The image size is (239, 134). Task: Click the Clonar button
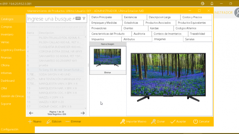pyautogui.click(x=158, y=121)
